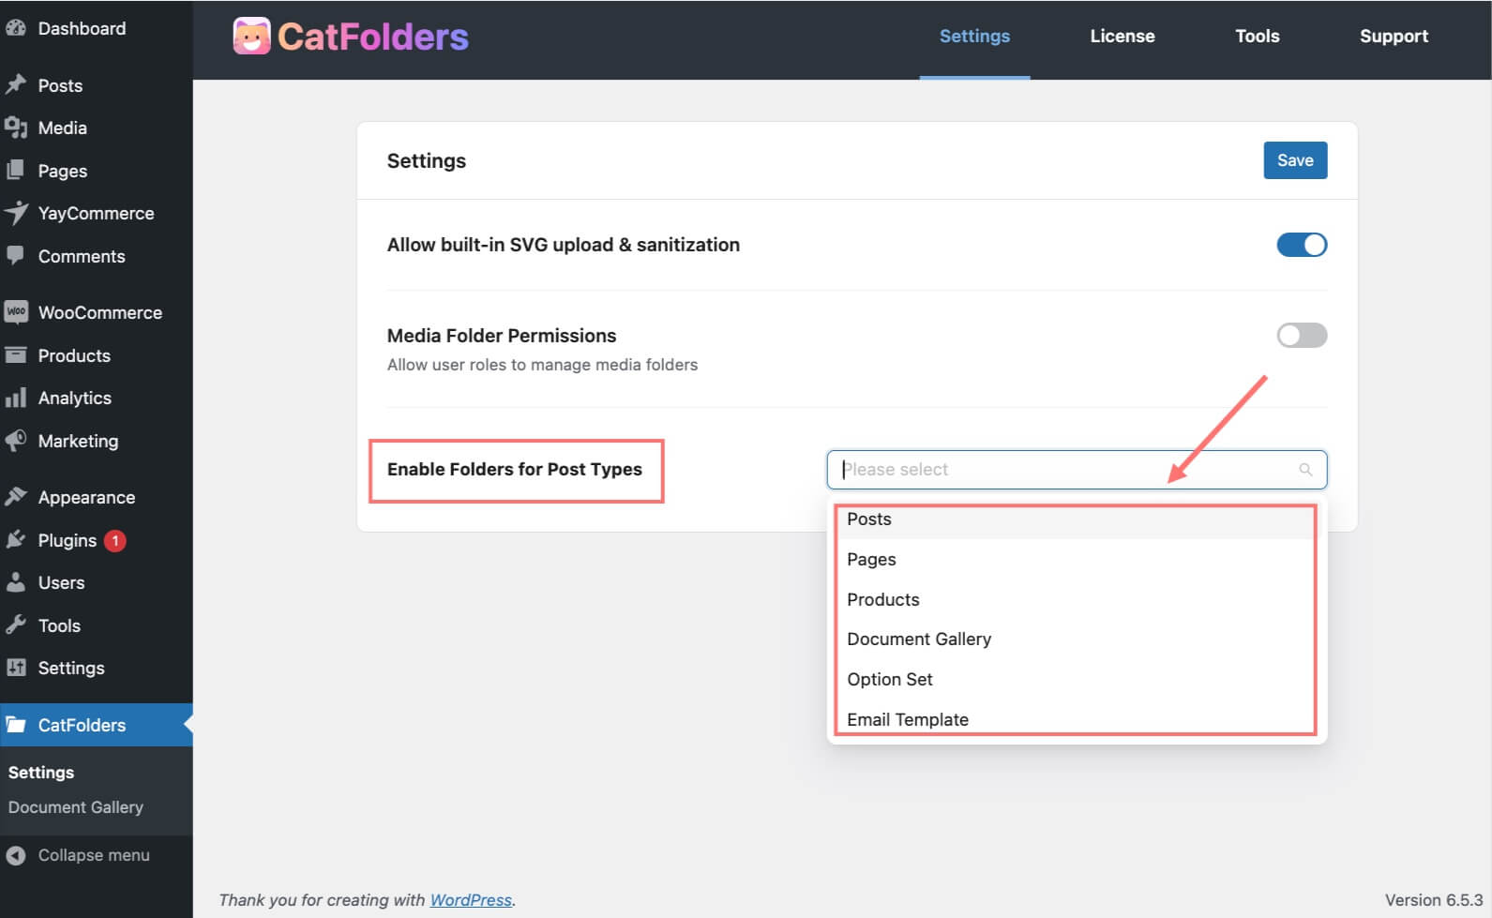This screenshot has width=1492, height=918.
Task: Click the WooCommerce sidebar icon
Action: 16,311
